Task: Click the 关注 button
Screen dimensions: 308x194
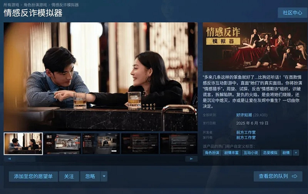Action: (69, 176)
